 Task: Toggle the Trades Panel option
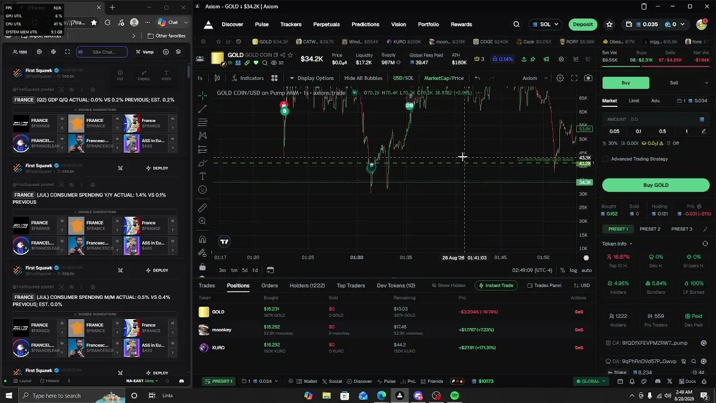tap(544, 285)
